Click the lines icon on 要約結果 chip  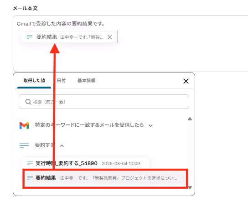click(x=30, y=37)
